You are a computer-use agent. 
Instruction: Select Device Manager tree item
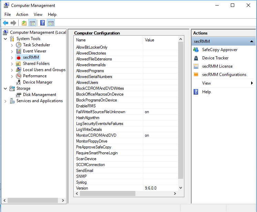(x=38, y=82)
